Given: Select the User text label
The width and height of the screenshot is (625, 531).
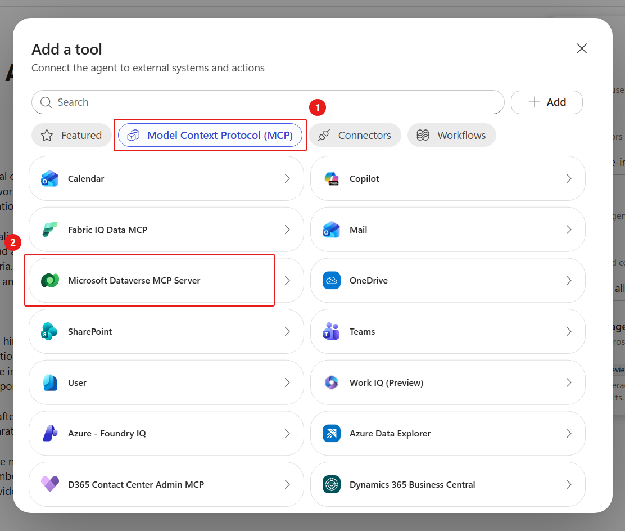Looking at the screenshot, I should coord(78,382).
